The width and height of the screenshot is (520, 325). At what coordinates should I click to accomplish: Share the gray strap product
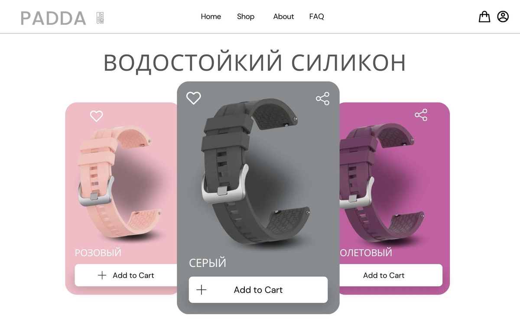click(322, 98)
